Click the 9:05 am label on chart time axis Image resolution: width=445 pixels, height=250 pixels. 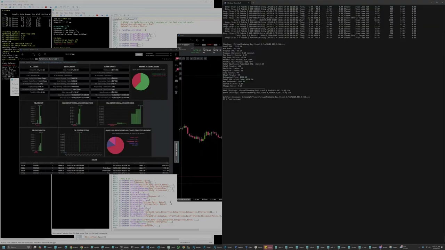pos(196,199)
